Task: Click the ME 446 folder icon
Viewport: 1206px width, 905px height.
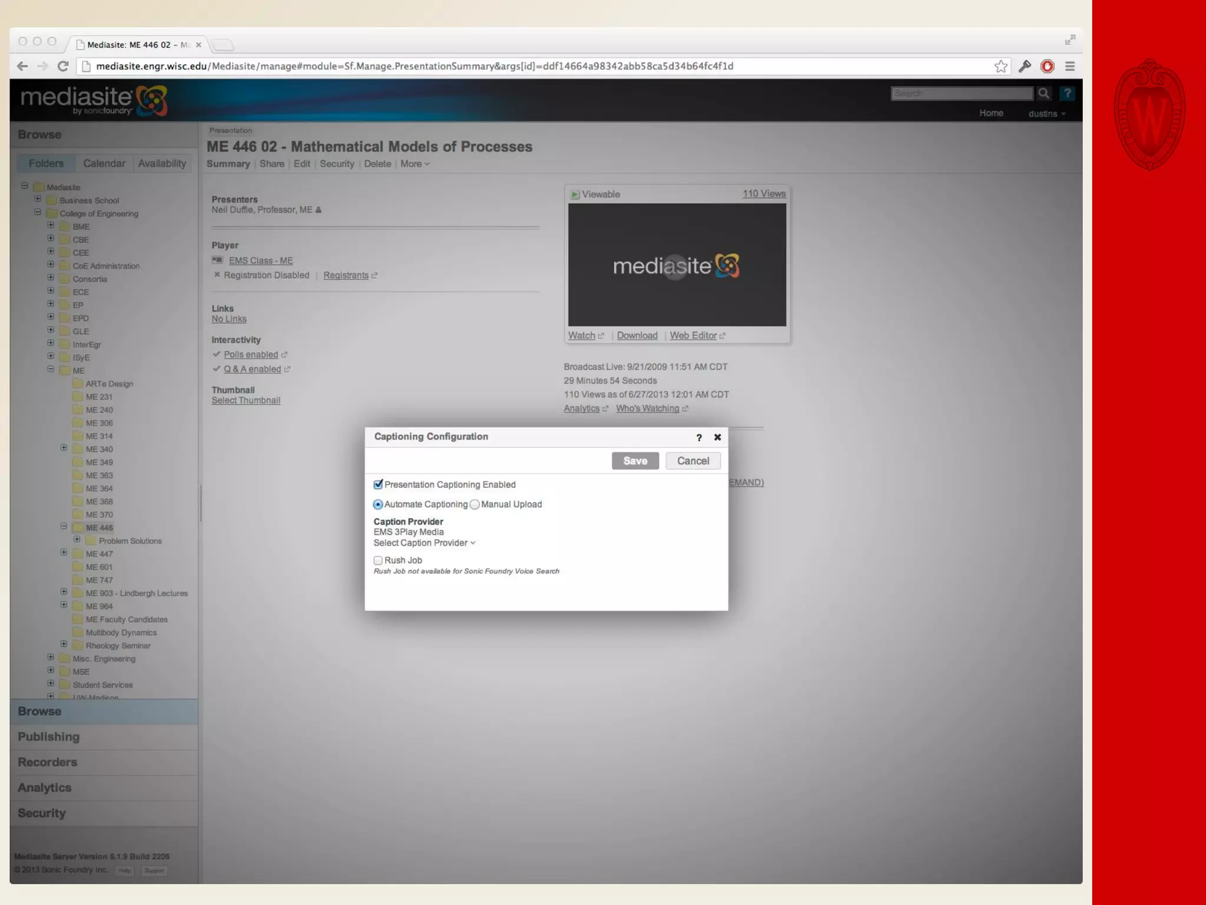Action: (77, 527)
